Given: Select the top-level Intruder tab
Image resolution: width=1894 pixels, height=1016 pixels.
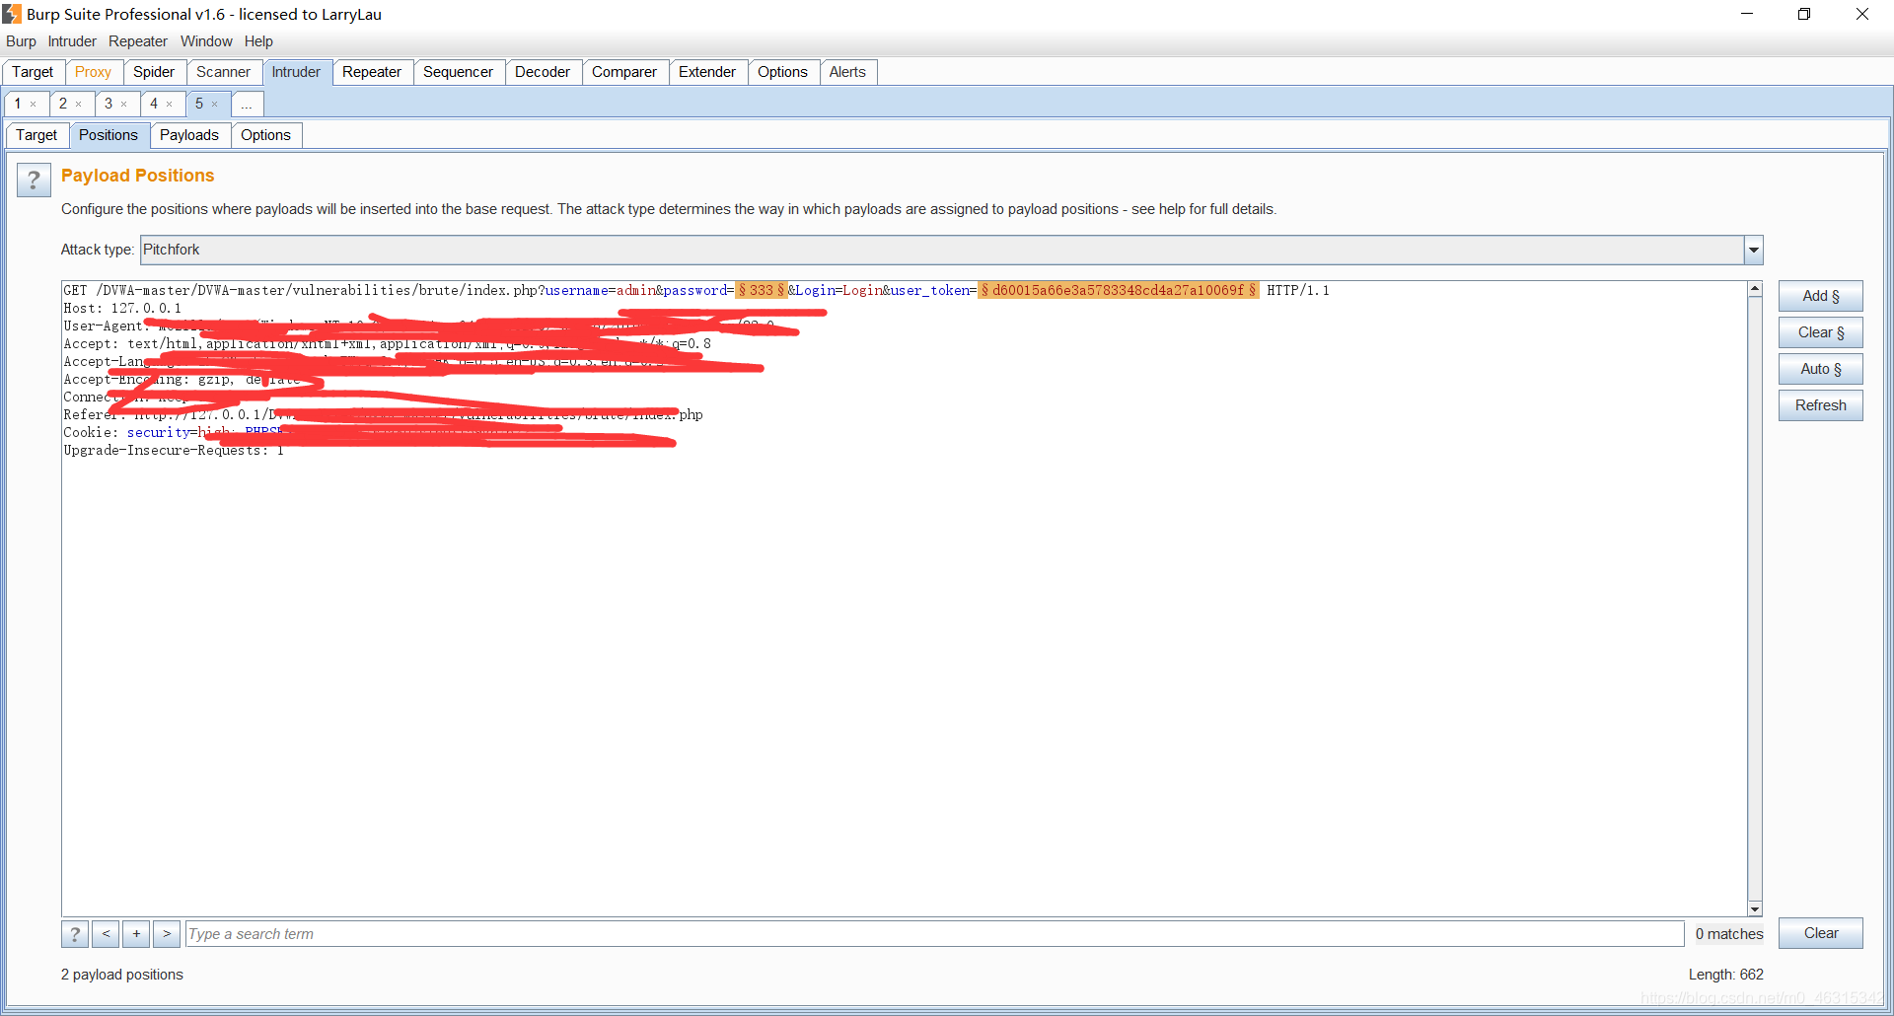Looking at the screenshot, I should click(296, 72).
